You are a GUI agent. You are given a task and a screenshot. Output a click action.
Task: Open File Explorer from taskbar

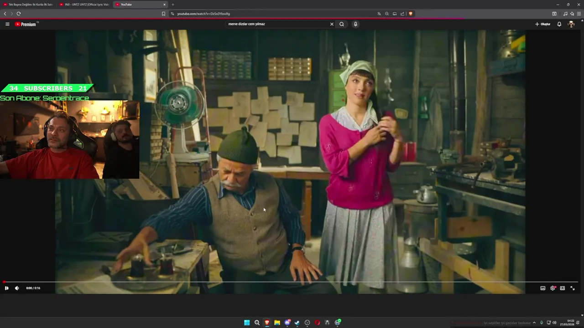277,323
